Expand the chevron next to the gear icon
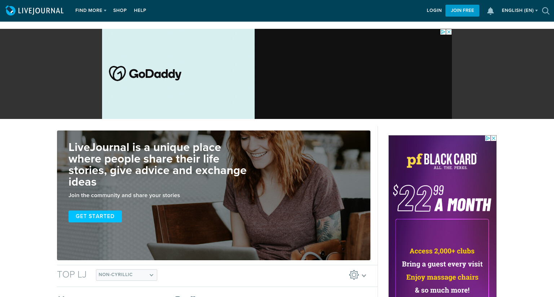Viewport: 554px width, 297px height. (x=364, y=275)
